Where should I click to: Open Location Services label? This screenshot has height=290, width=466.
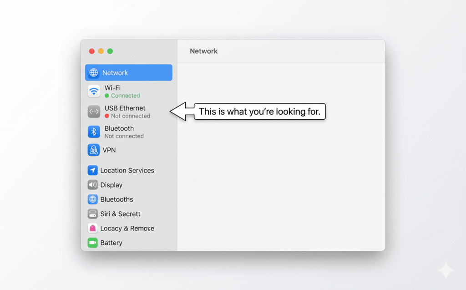127,170
